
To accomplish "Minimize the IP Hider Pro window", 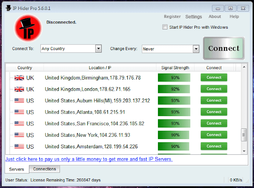I will [218, 8].
